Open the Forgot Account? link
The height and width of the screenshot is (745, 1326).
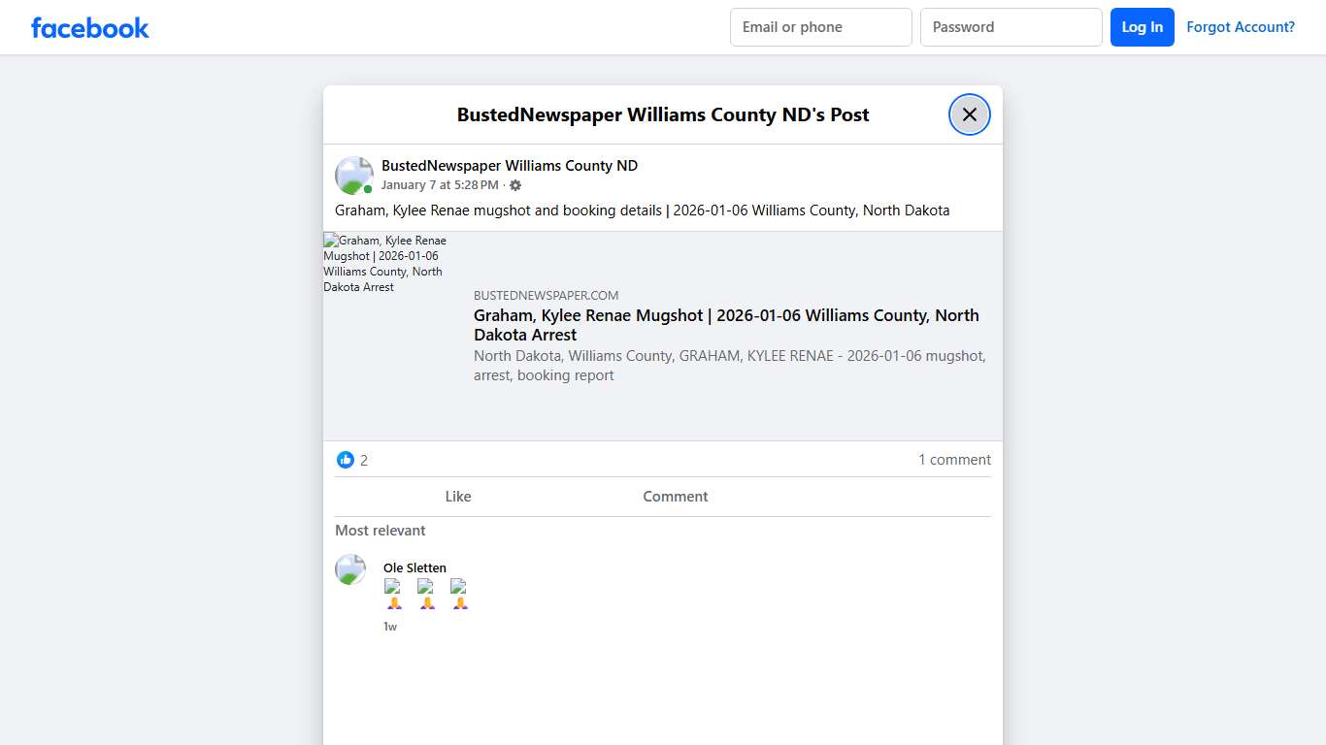[1240, 27]
